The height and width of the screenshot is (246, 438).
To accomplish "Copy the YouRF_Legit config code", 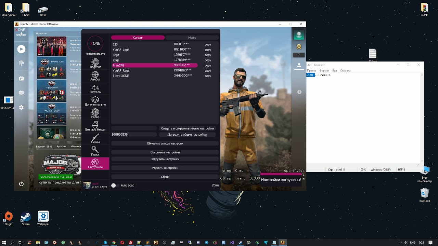I will pos(208,50).
